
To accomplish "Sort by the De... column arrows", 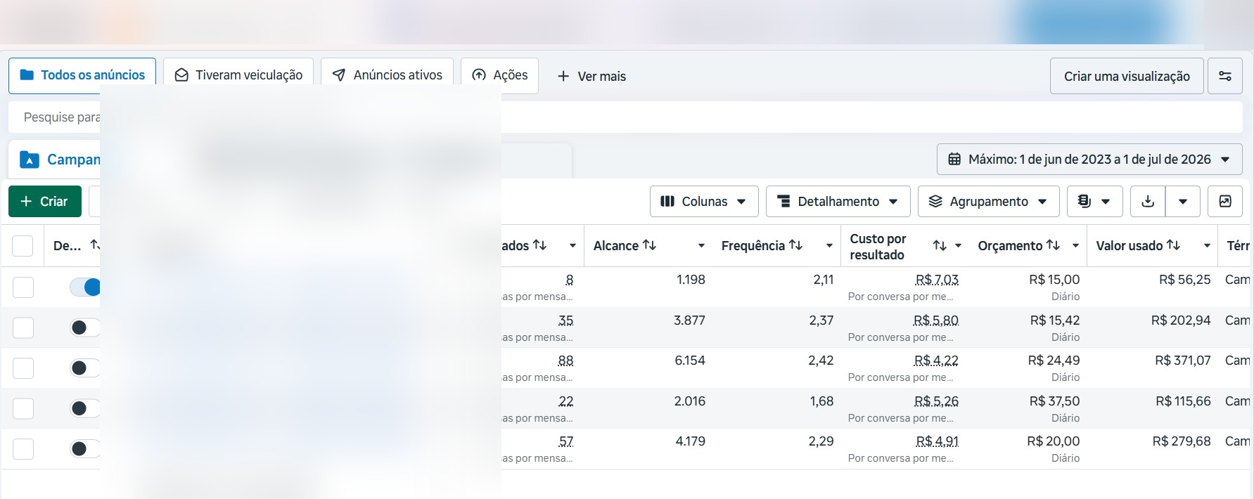I will click(95, 245).
